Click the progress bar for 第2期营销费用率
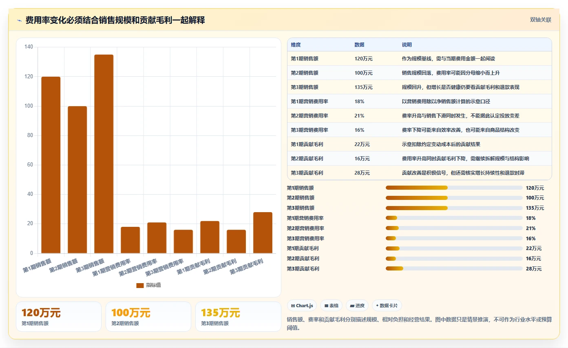568x348 pixels. pos(454,228)
